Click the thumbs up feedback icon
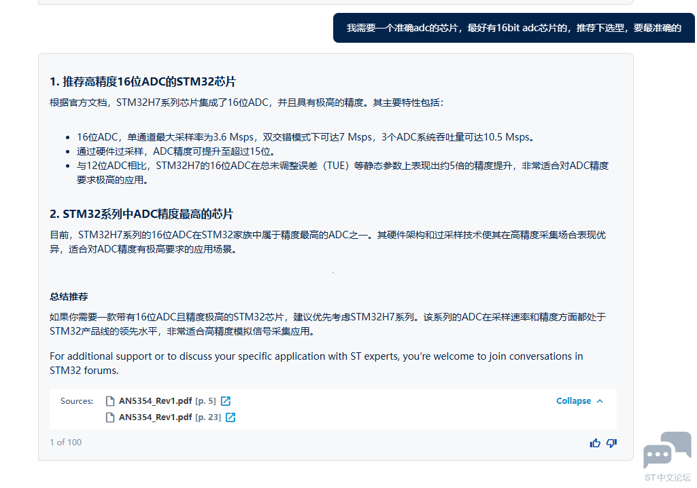 tap(595, 443)
